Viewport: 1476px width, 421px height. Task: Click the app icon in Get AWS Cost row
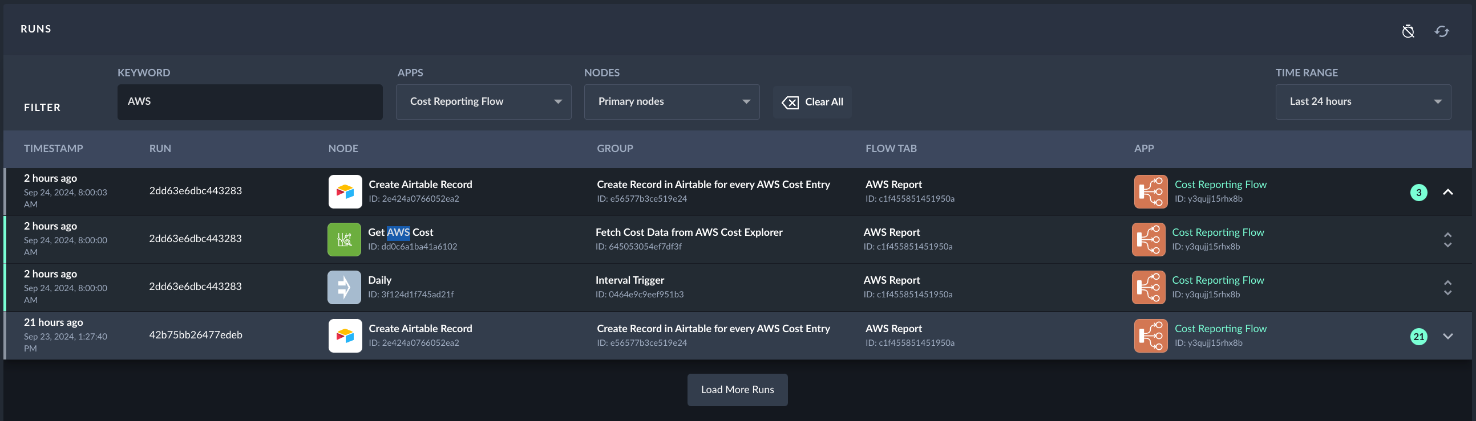pos(1149,240)
